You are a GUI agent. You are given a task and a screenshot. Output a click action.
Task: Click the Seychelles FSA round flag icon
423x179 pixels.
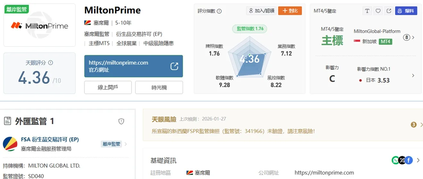[x=10, y=144]
